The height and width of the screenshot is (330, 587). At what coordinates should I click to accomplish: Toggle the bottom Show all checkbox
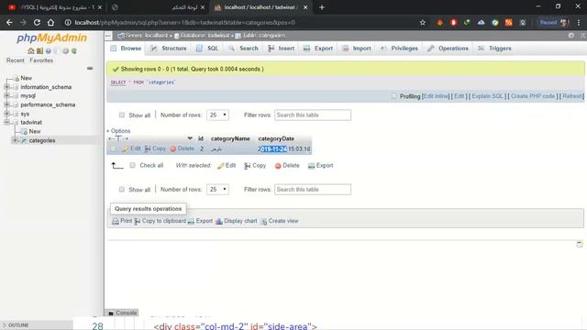click(122, 190)
